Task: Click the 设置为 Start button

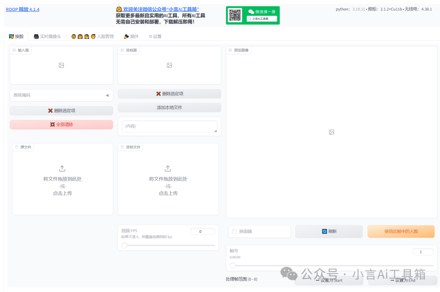Action: pos(329,281)
